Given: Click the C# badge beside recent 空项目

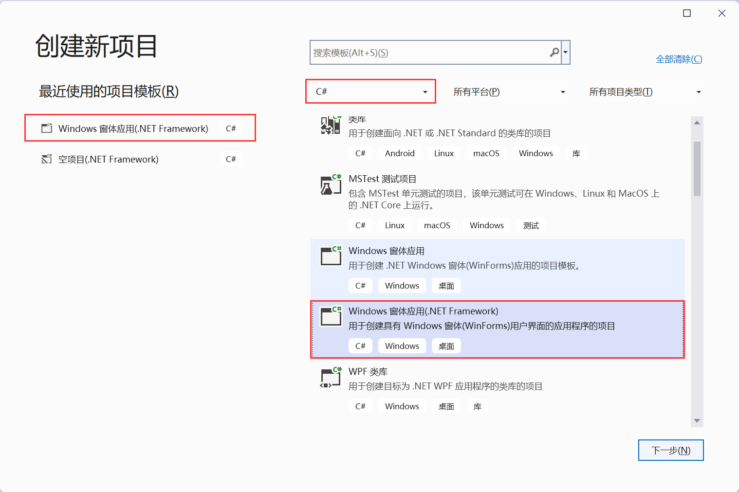Looking at the screenshot, I should (231, 159).
